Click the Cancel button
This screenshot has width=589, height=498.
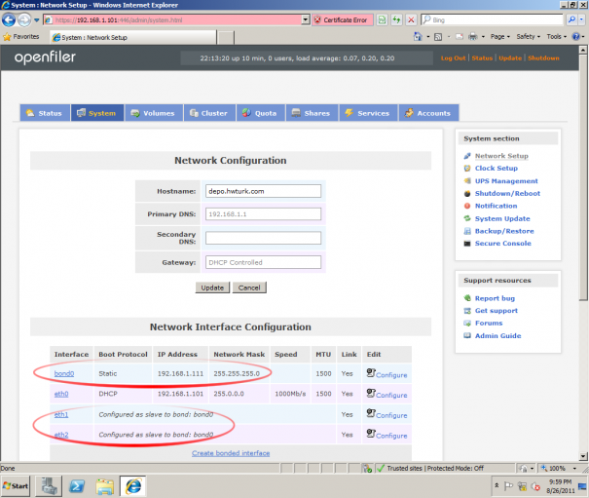point(249,287)
